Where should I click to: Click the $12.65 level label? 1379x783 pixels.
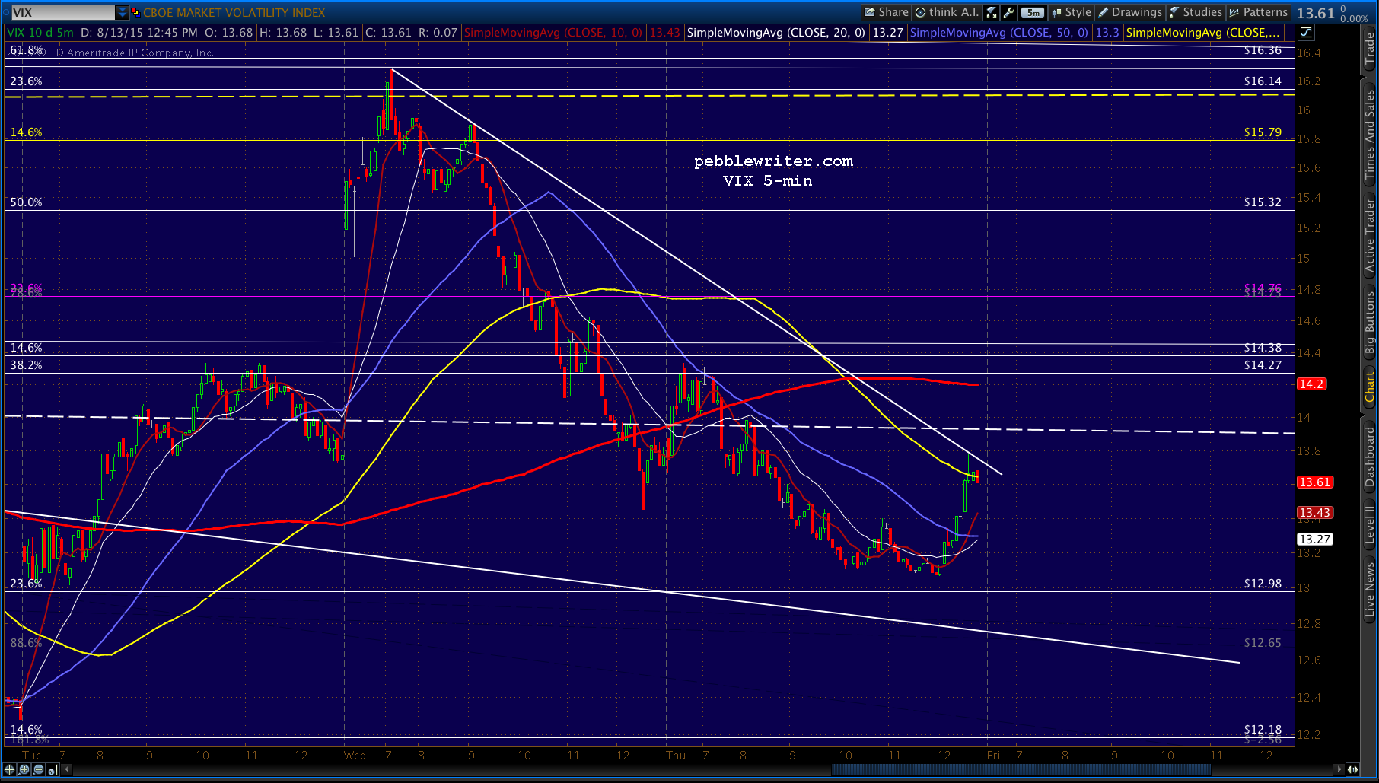[x=1263, y=643]
